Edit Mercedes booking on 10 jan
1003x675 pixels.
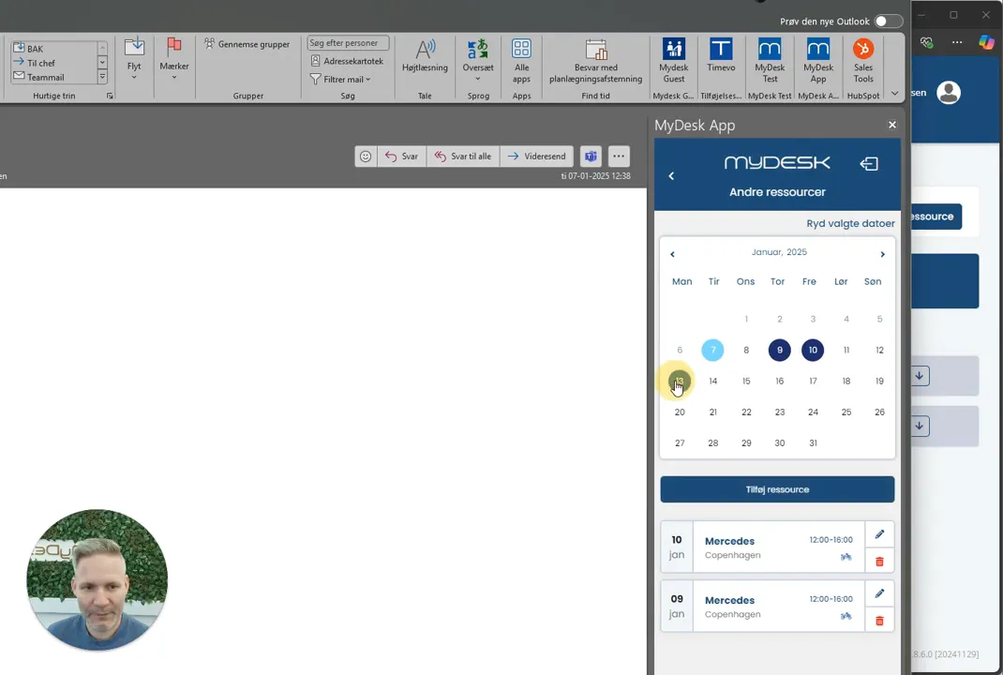click(879, 534)
